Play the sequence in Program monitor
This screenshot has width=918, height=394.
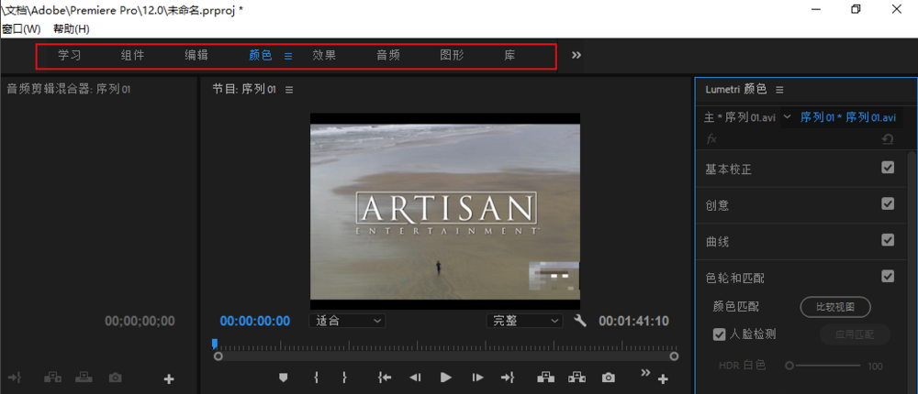(446, 377)
